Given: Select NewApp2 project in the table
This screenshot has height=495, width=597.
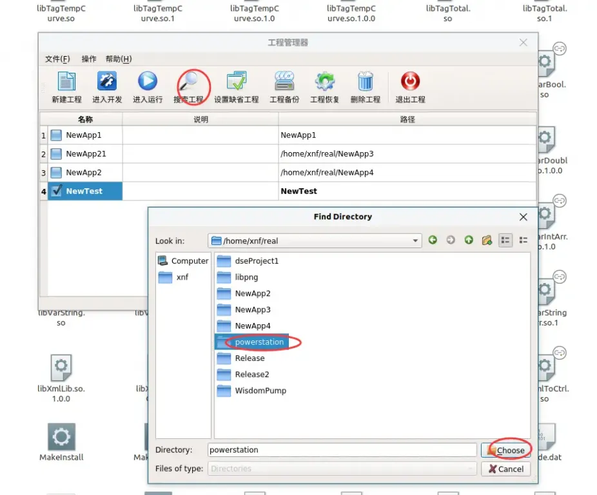Looking at the screenshot, I should [85, 173].
